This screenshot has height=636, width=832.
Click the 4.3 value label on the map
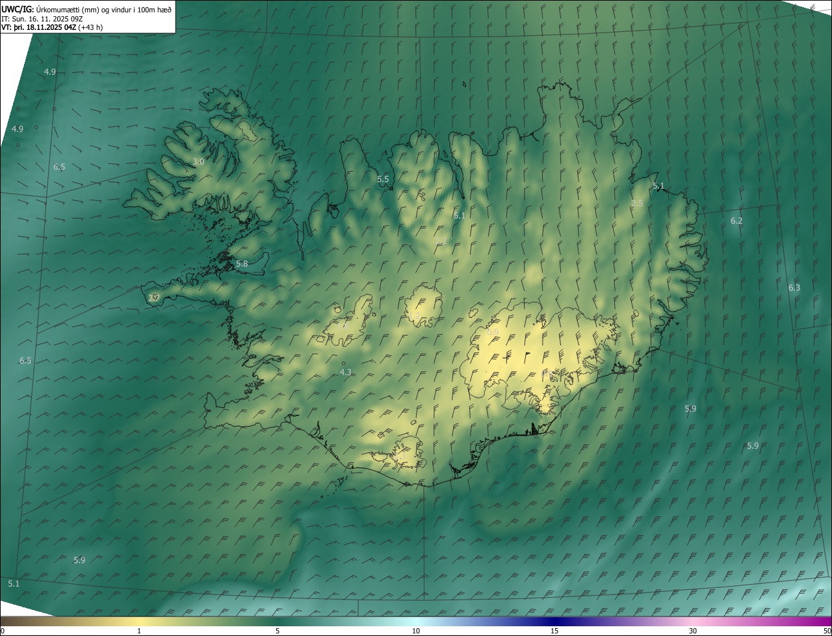[x=346, y=372]
